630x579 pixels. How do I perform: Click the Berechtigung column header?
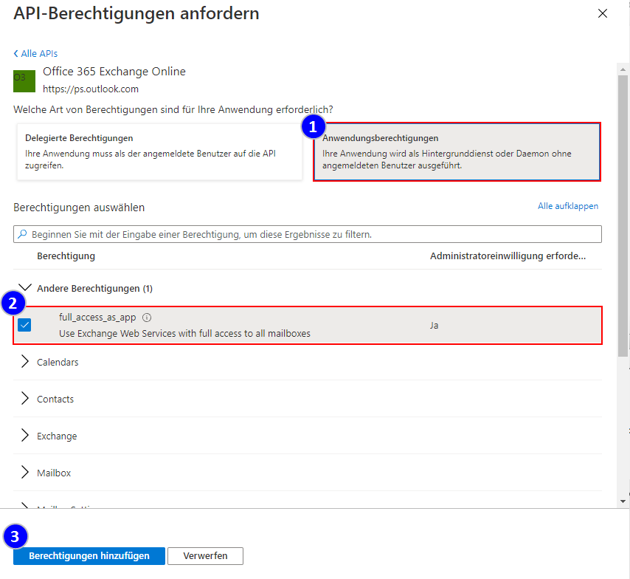(x=66, y=256)
